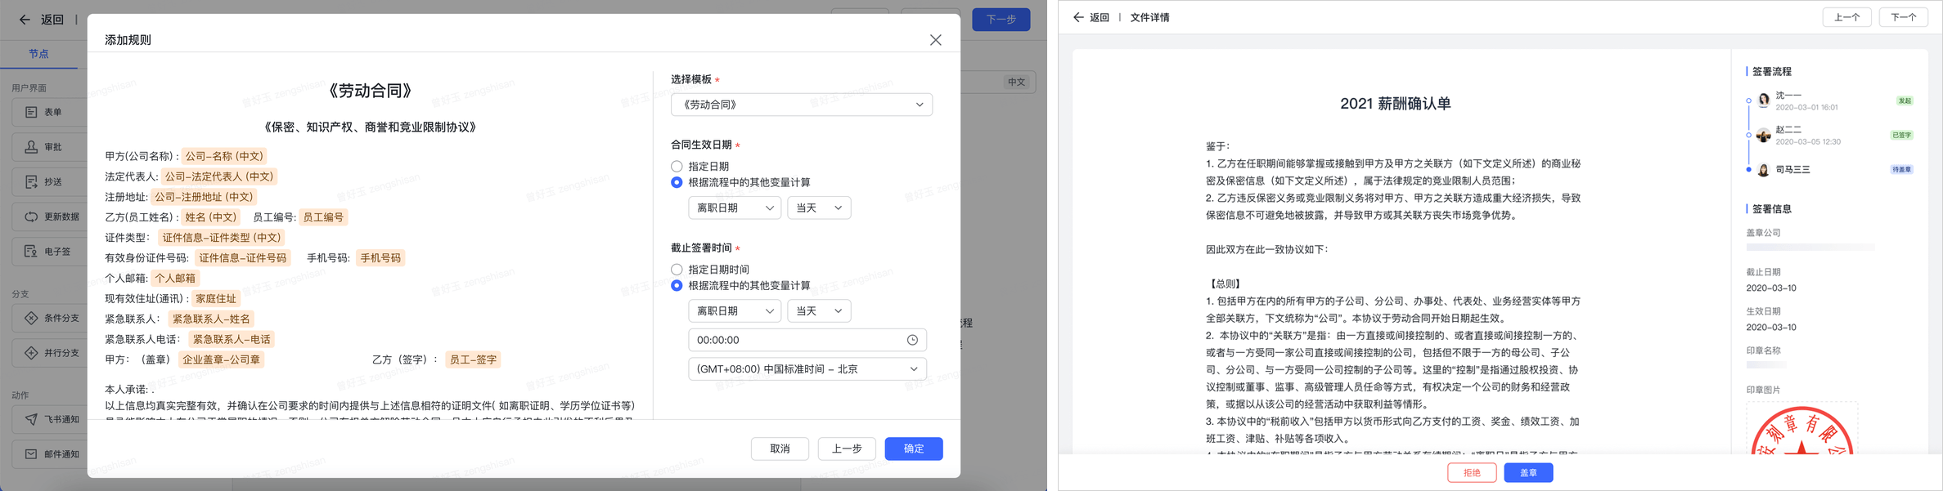Open the 当天 dropdown under 合同生效日期
The height and width of the screenshot is (491, 1943).
pos(819,208)
